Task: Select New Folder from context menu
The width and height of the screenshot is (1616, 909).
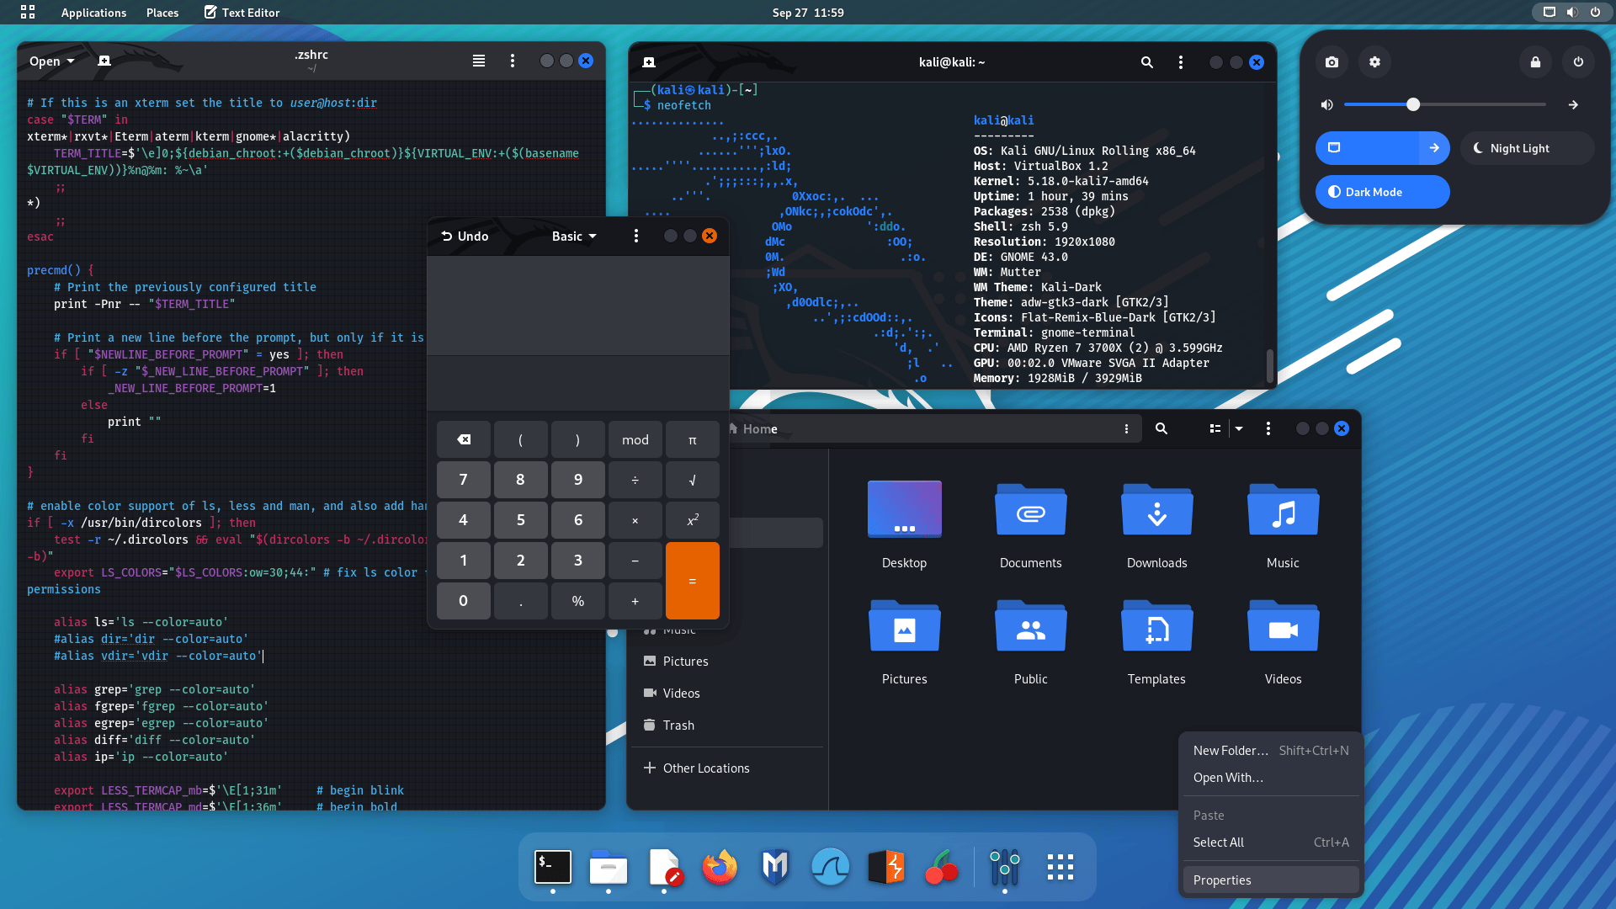Action: (1230, 749)
